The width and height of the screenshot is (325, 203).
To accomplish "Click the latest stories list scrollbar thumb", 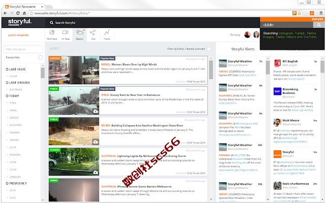I will click(211, 70).
